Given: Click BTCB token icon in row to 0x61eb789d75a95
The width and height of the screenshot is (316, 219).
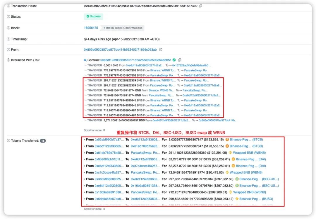Looking at the screenshot, I should (227, 146).
